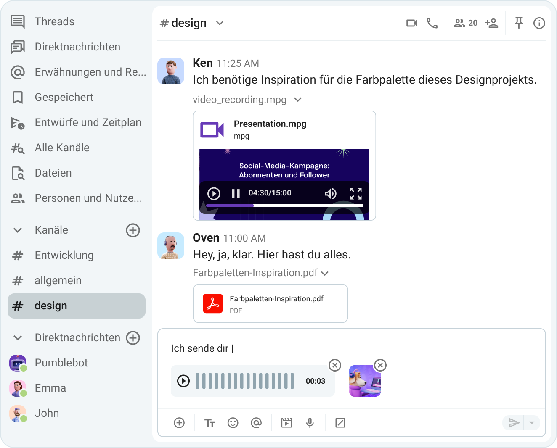The image size is (557, 448).
Task: Pause the Presentation.mpg video
Action: (x=236, y=193)
